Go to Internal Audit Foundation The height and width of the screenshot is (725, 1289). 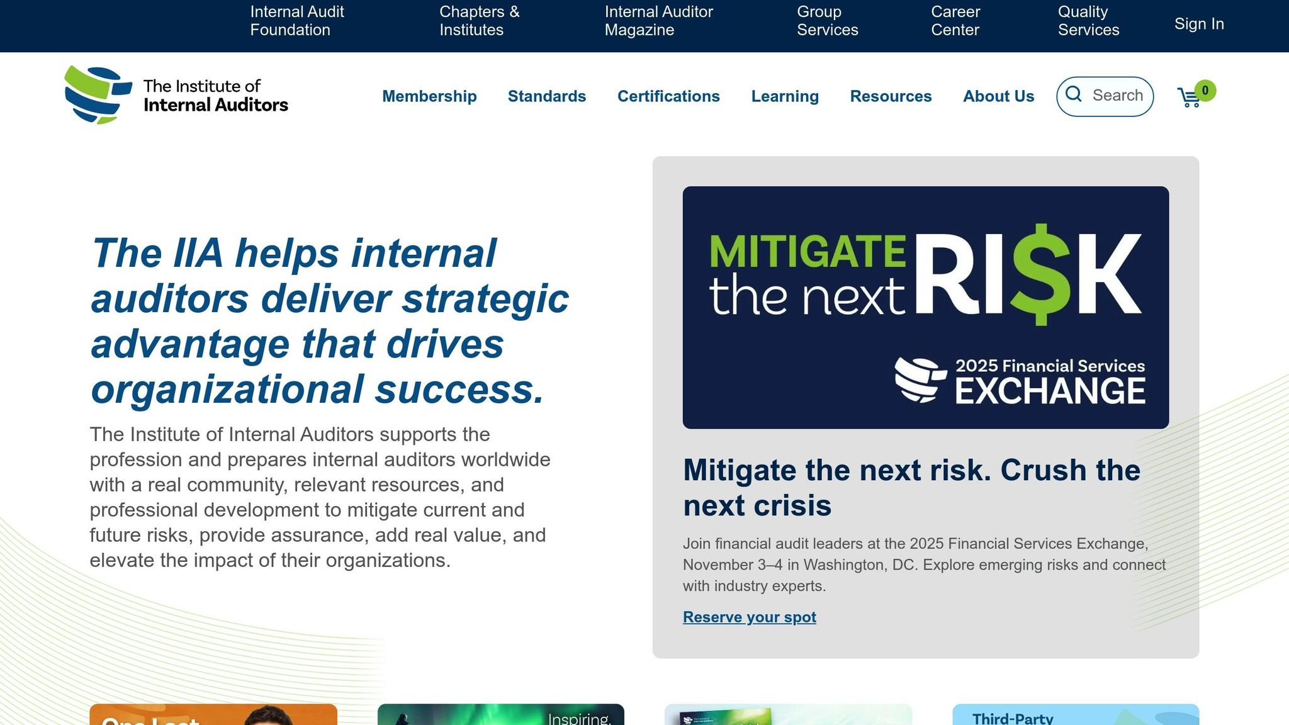click(x=296, y=21)
